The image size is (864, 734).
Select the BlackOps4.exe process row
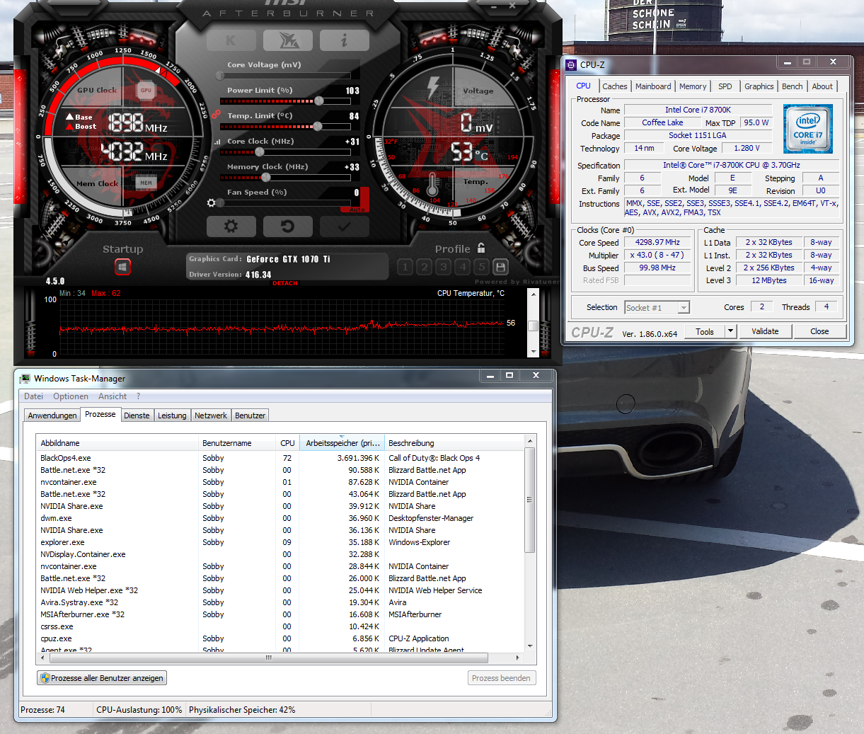pyautogui.click(x=281, y=458)
